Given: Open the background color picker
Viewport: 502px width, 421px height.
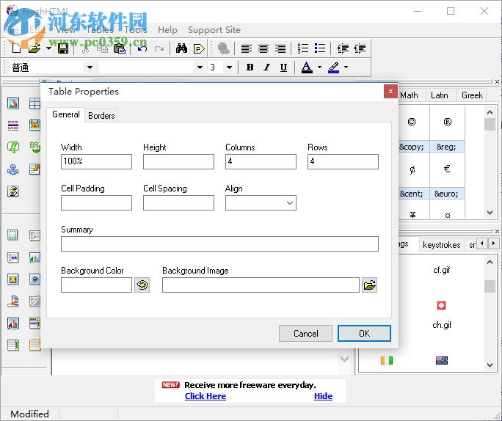Looking at the screenshot, I should [x=142, y=285].
